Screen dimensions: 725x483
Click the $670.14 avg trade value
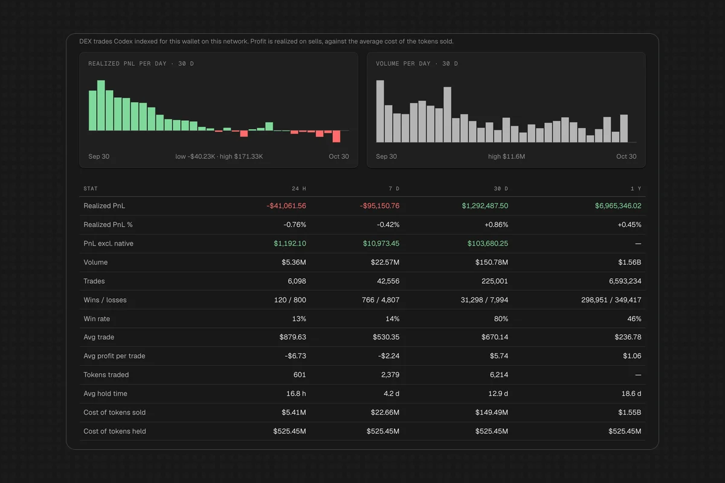point(495,337)
